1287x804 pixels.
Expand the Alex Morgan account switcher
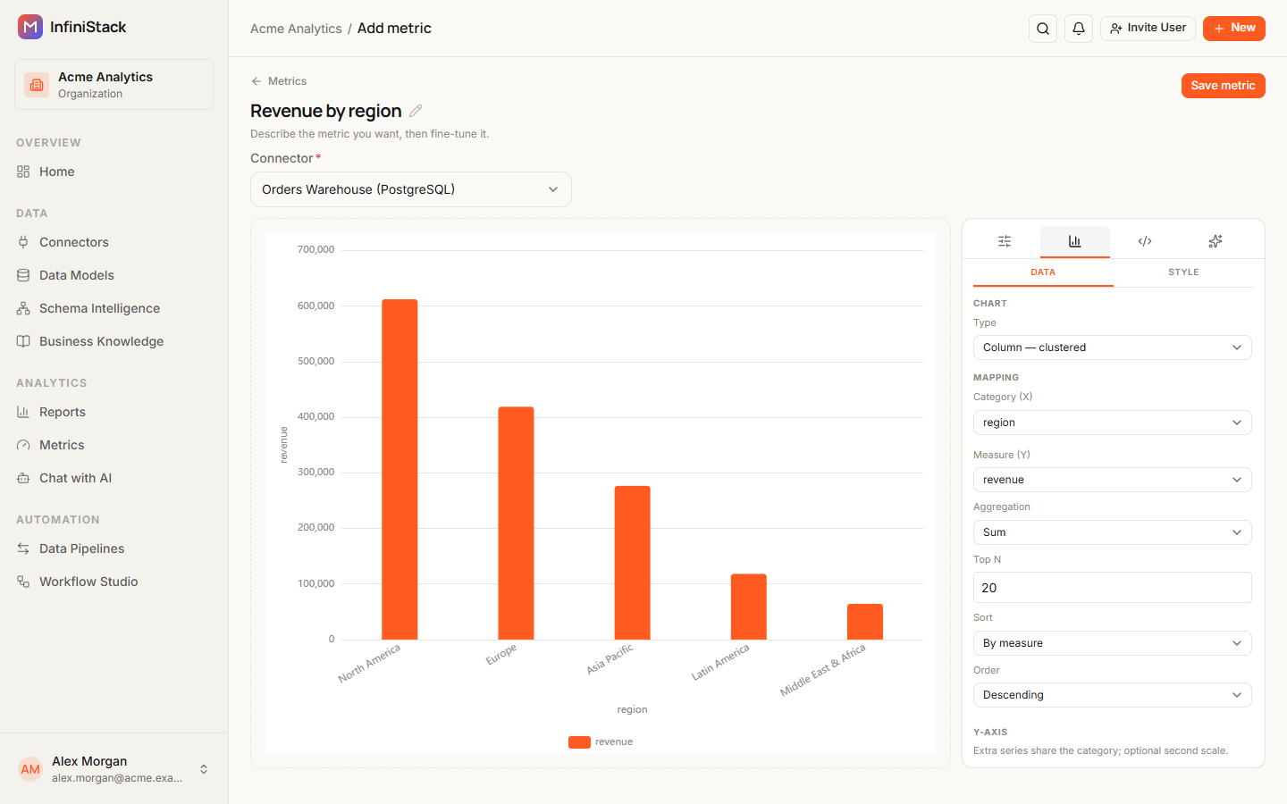tap(204, 769)
